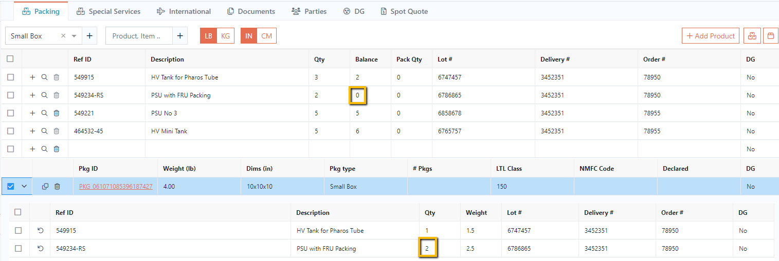Delete the PSU with FRU Packing product row
The height and width of the screenshot is (261, 779).
(57, 95)
